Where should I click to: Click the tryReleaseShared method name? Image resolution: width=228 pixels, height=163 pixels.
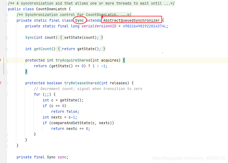click(x=82, y=83)
